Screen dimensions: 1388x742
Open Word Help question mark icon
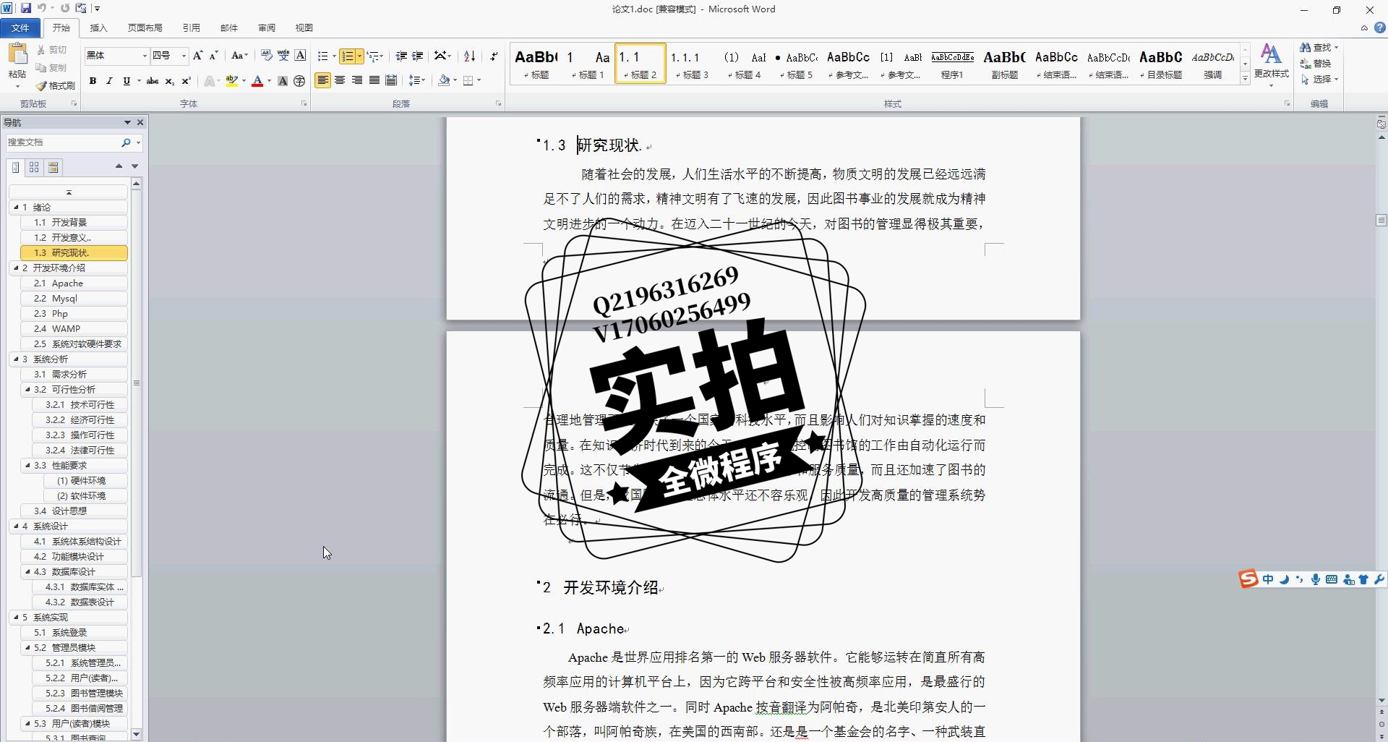pos(1379,28)
